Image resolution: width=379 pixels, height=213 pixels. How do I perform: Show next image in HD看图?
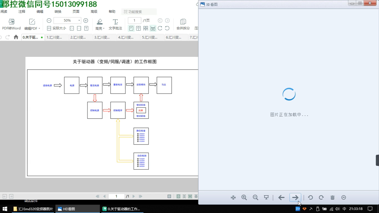click(295, 197)
